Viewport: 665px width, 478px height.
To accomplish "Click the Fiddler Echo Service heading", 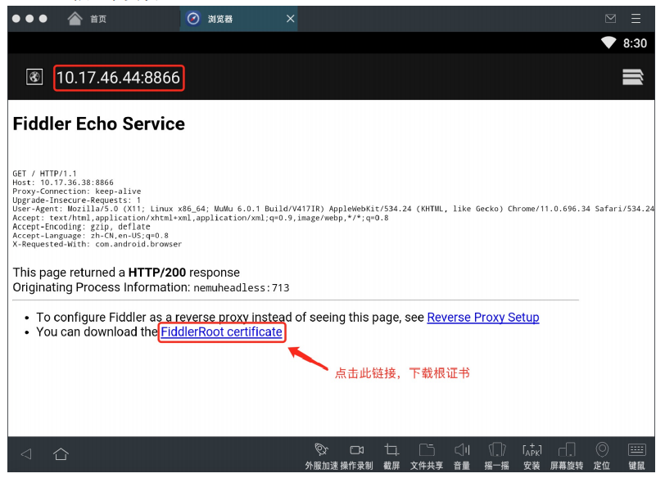I will coord(99,124).
